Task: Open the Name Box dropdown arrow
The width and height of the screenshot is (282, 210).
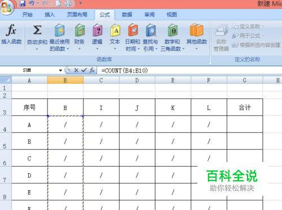Action: 60,71
